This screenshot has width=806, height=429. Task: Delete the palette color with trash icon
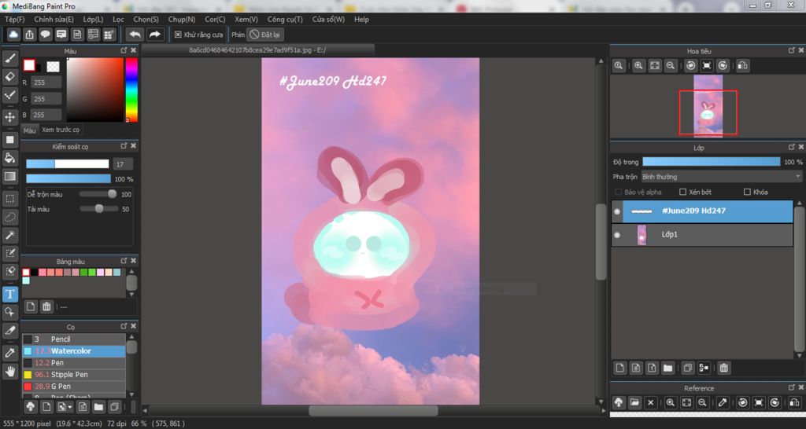tap(46, 307)
